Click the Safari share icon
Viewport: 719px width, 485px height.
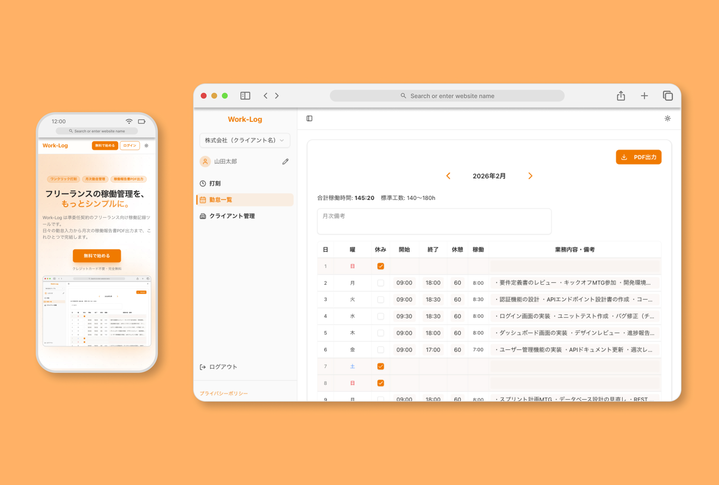coord(621,96)
